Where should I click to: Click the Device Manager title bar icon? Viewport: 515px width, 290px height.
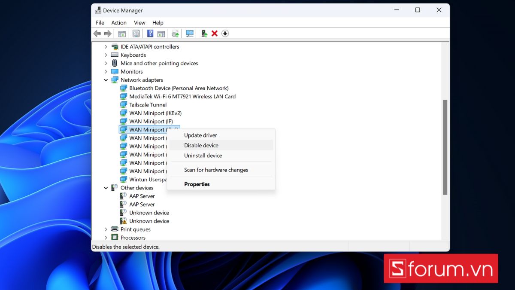pos(98,10)
